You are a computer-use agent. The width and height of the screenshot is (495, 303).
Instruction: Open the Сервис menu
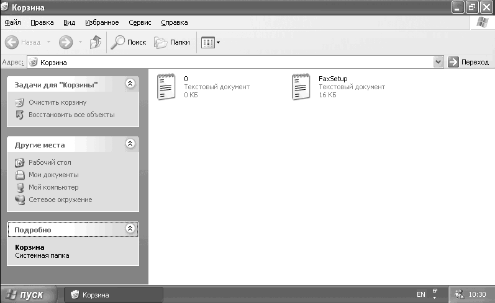click(x=140, y=22)
